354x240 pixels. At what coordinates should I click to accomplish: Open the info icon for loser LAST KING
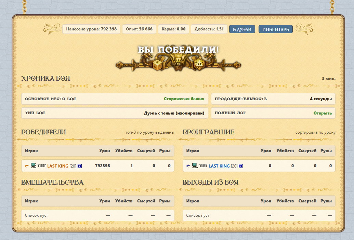point(241,166)
